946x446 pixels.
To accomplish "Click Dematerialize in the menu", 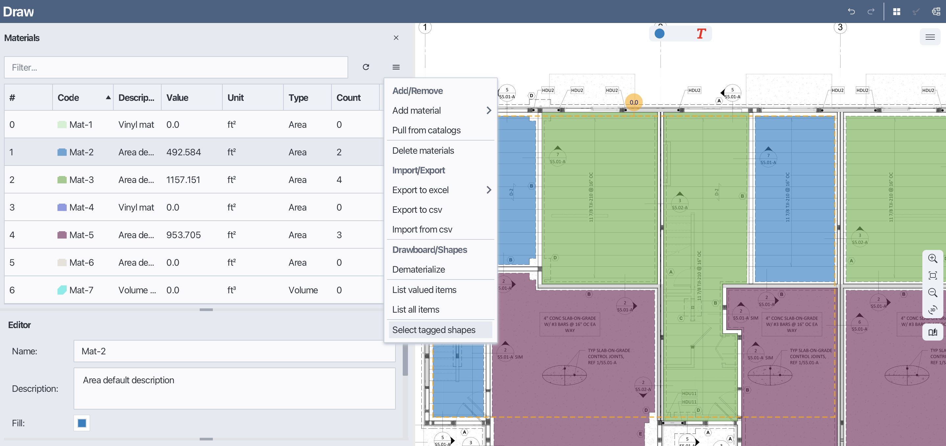I will [418, 269].
